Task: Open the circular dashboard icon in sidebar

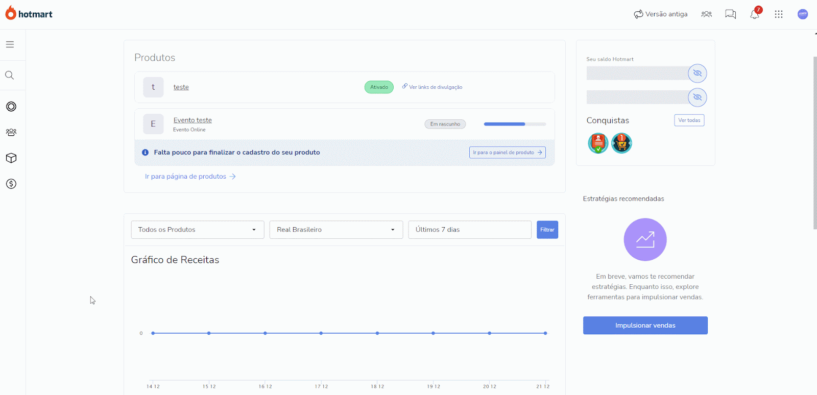Action: coord(11,107)
